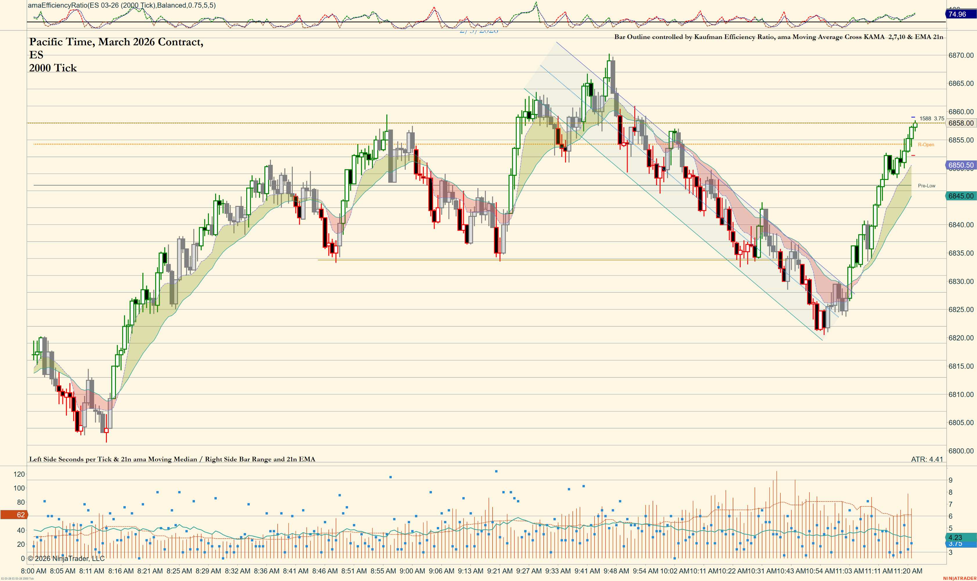Click the 8:41 AM time axis label
Viewport: 977px width, 581px height.
(x=295, y=571)
